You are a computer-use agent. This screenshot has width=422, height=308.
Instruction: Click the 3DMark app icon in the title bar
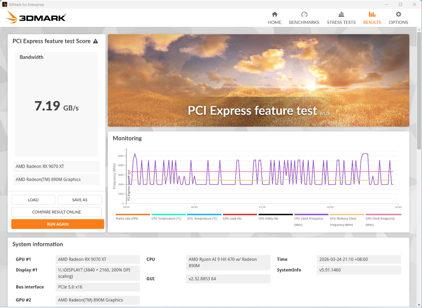point(4,5)
